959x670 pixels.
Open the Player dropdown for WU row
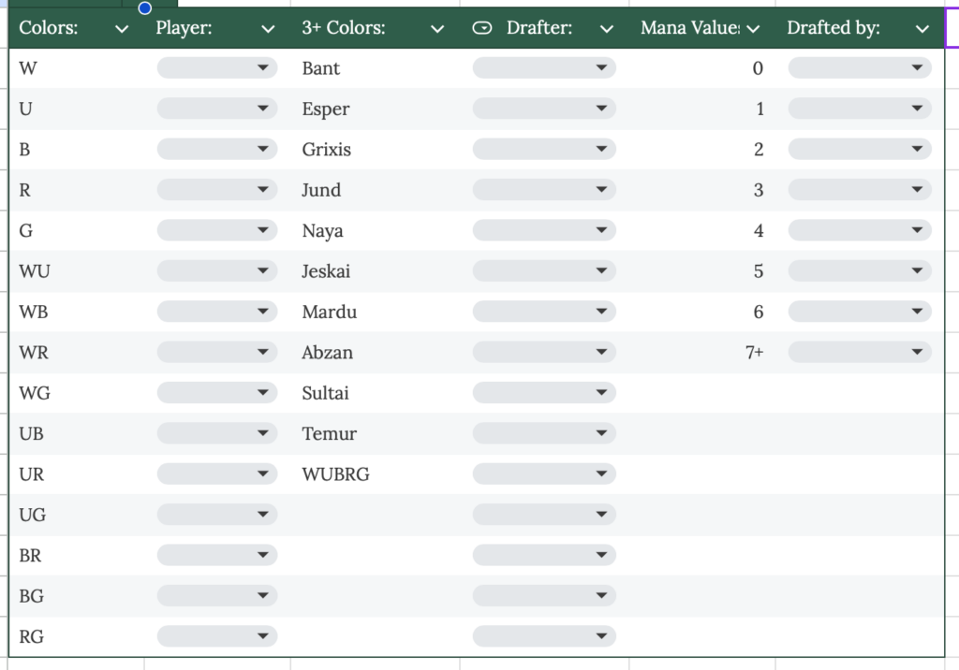(x=217, y=271)
